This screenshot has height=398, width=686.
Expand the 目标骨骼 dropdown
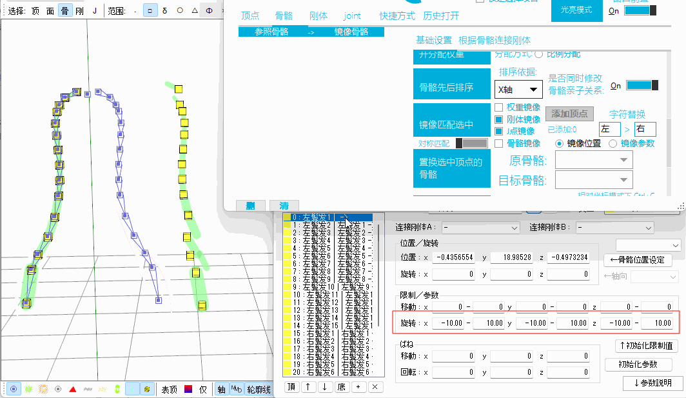[593, 180]
